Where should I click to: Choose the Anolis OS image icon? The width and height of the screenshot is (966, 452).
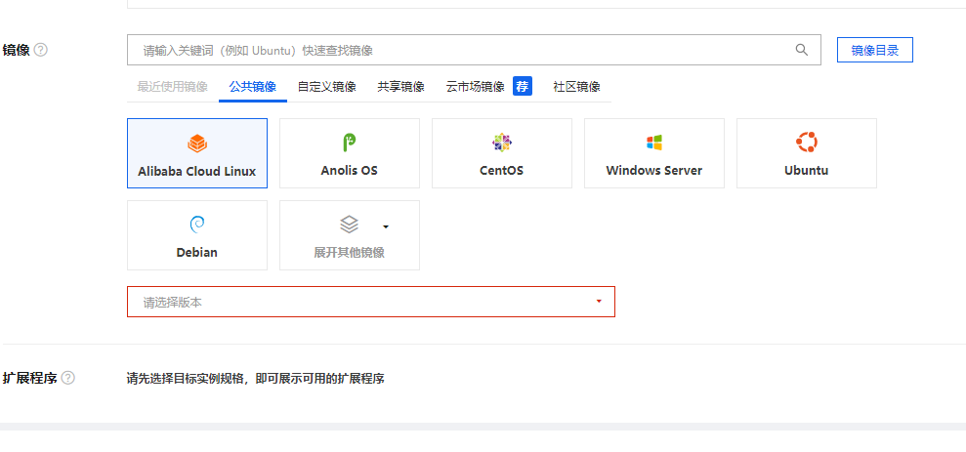[x=349, y=144]
